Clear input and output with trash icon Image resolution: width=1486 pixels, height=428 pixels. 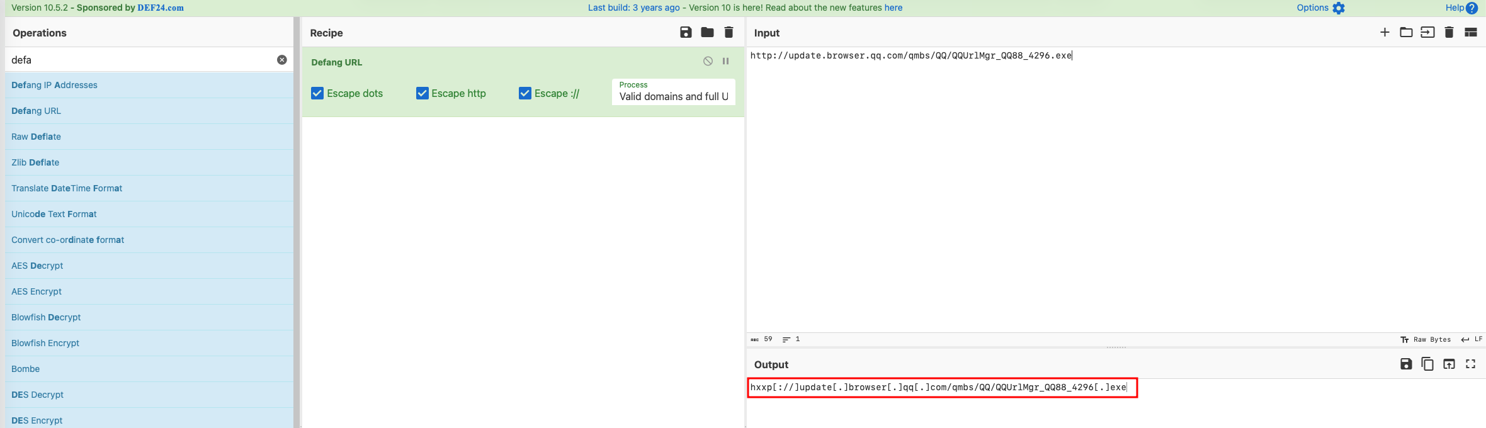(x=1449, y=32)
